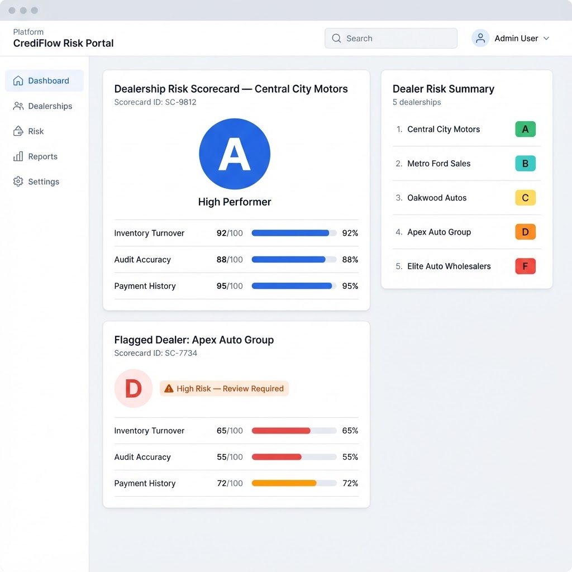Select Reports in the sidebar
The image size is (572, 572).
[x=44, y=156]
